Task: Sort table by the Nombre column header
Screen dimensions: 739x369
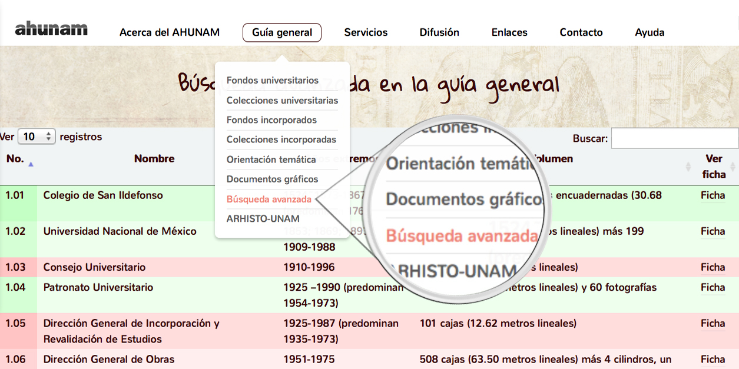Action: (x=154, y=159)
